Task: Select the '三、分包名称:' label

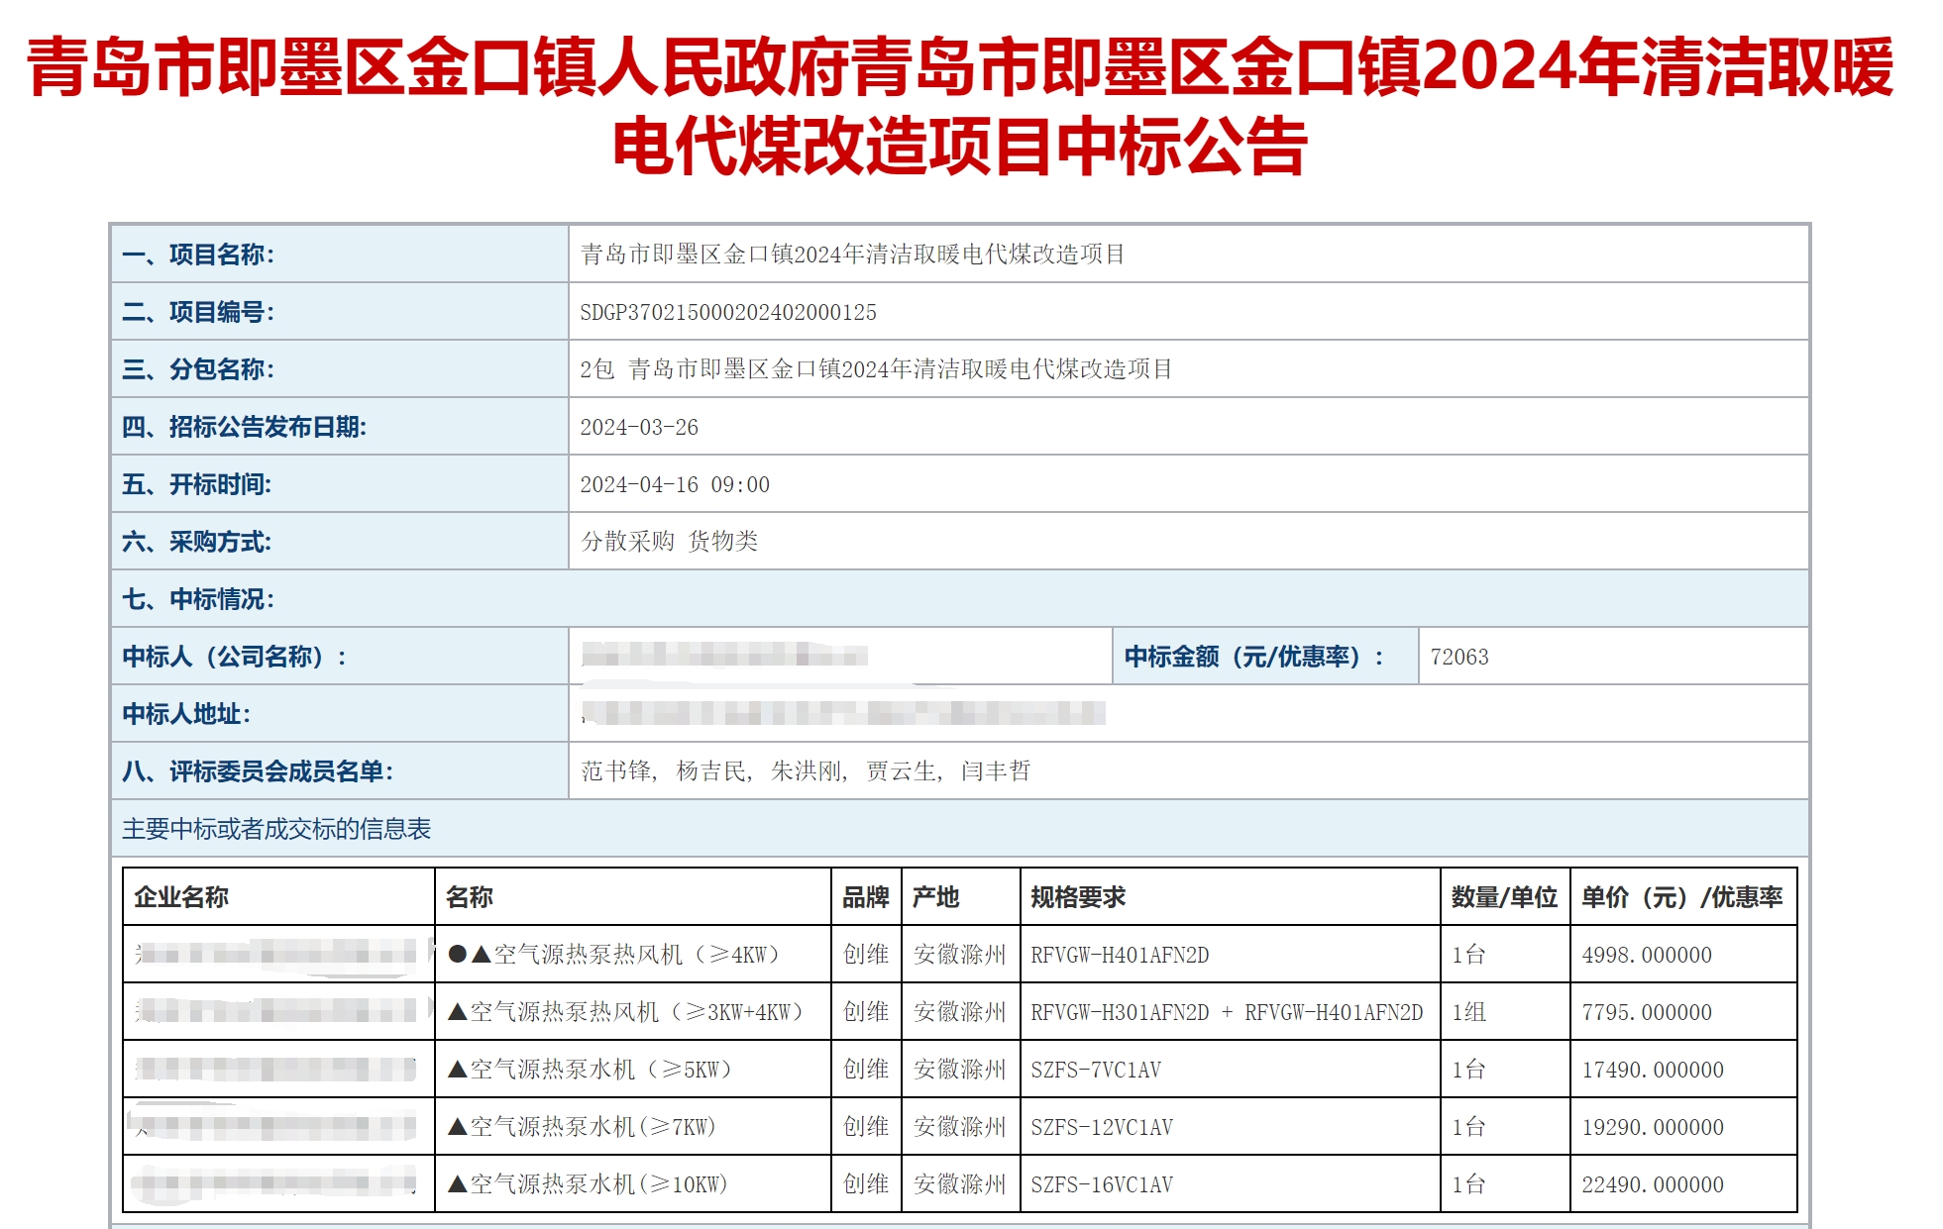Action: (x=198, y=369)
